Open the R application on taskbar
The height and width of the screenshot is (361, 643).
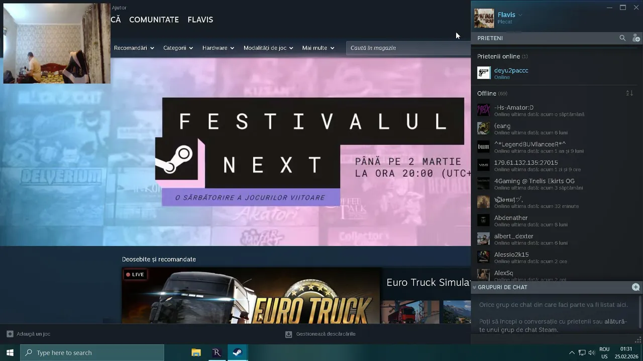point(217,352)
